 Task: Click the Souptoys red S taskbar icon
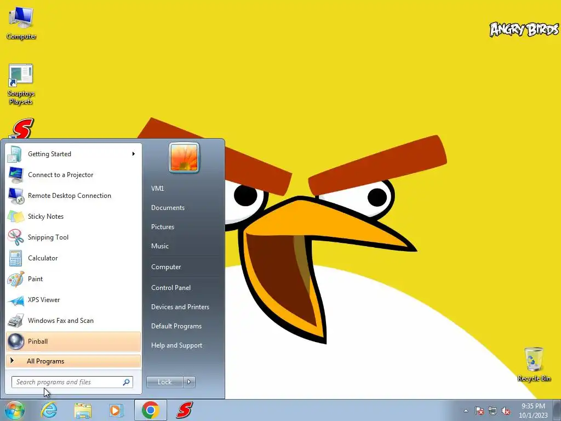click(184, 410)
